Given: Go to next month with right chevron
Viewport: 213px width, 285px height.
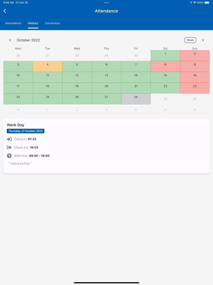Looking at the screenshot, I should (203, 40).
